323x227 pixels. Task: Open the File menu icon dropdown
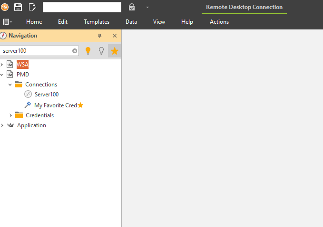(7, 22)
